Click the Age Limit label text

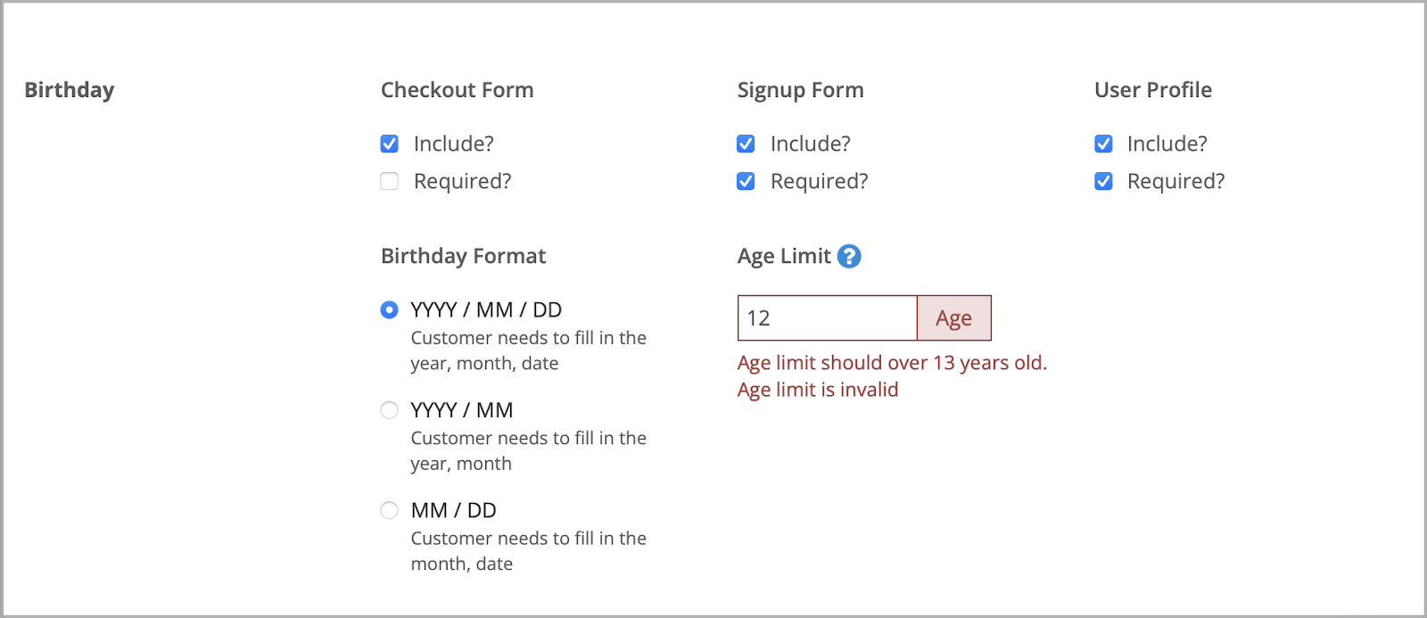pos(784,257)
